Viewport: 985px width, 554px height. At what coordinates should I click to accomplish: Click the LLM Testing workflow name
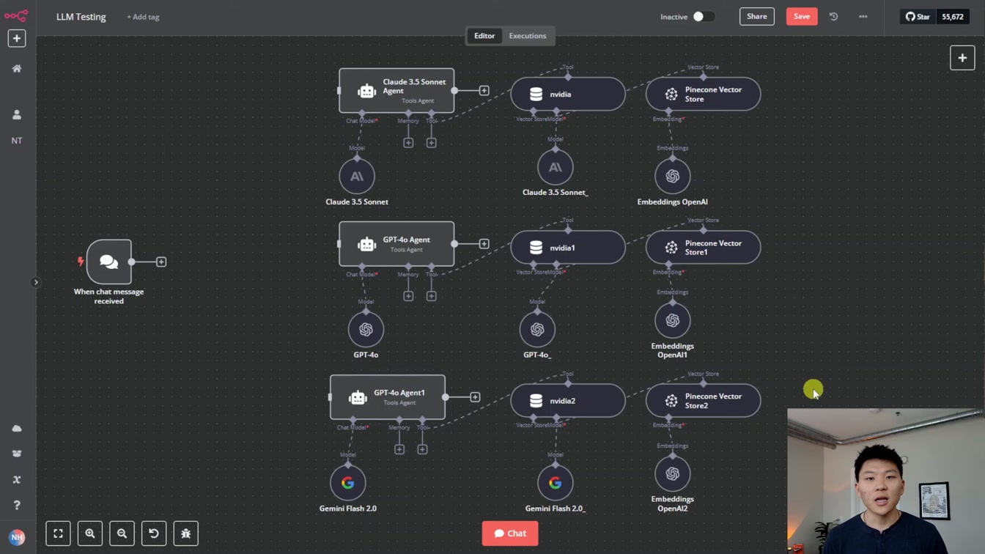coord(81,16)
